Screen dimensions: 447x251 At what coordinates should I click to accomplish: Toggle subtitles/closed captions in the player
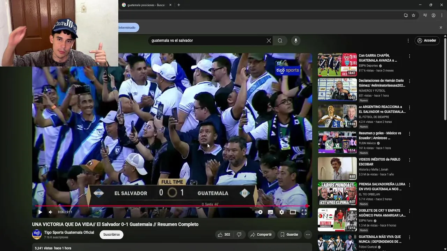click(270, 212)
